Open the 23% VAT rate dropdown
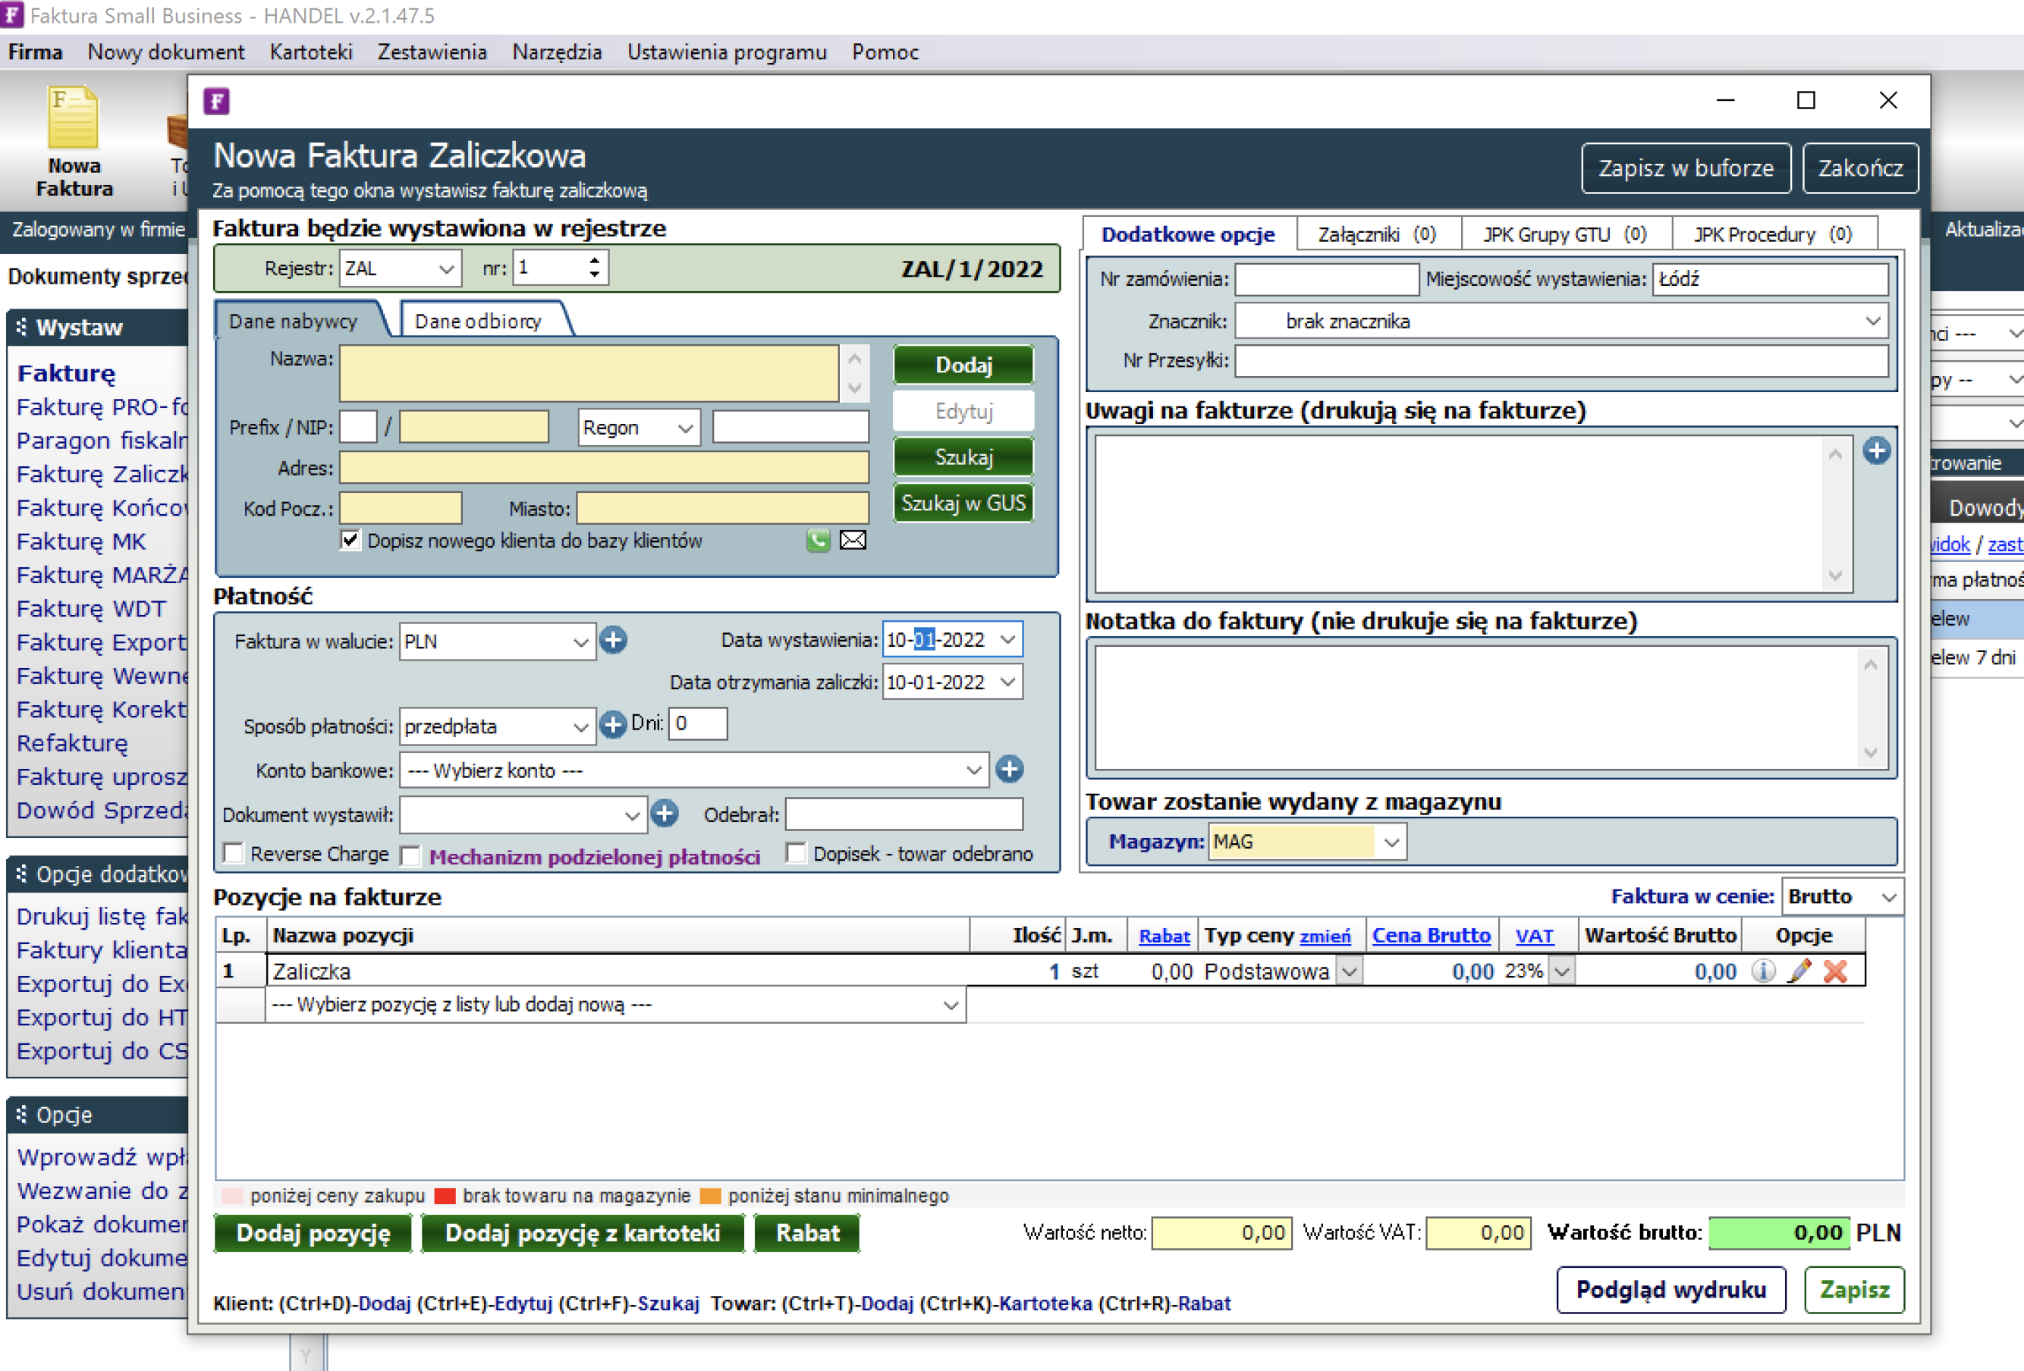This screenshot has height=1371, width=2024. (1561, 971)
